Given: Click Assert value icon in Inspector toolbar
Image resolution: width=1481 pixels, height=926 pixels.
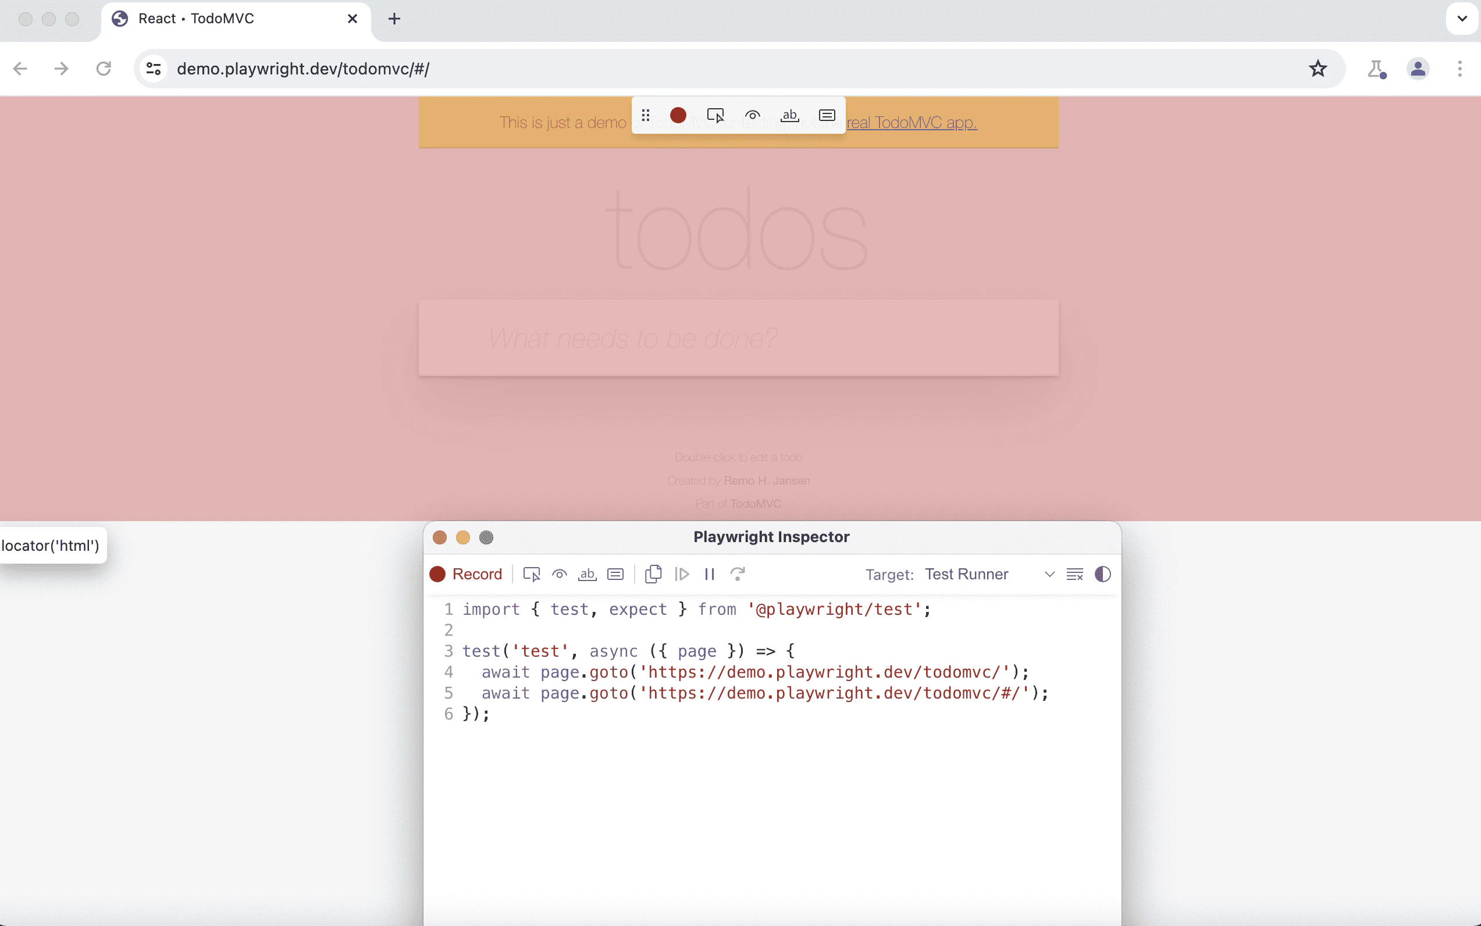Looking at the screenshot, I should (x=615, y=574).
